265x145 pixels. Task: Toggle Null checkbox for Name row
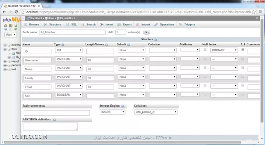coord(205,68)
